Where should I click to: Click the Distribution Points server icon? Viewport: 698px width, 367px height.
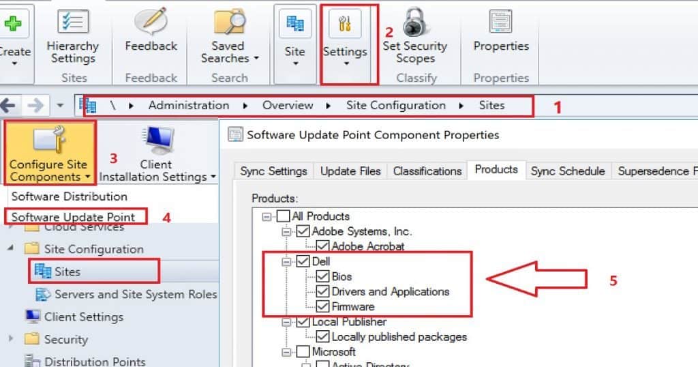click(x=33, y=361)
